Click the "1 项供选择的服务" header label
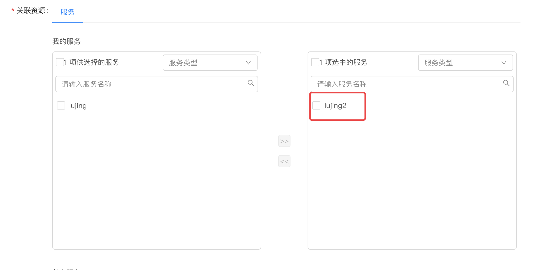The image size is (558, 270). pos(92,62)
